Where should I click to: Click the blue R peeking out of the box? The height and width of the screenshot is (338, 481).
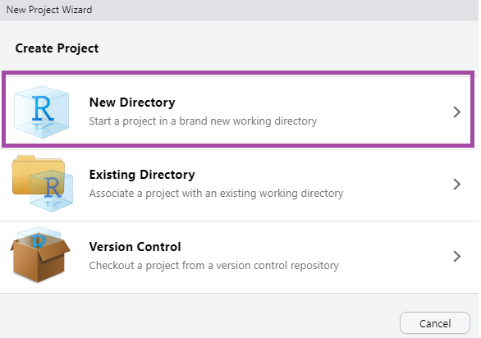[x=39, y=241]
